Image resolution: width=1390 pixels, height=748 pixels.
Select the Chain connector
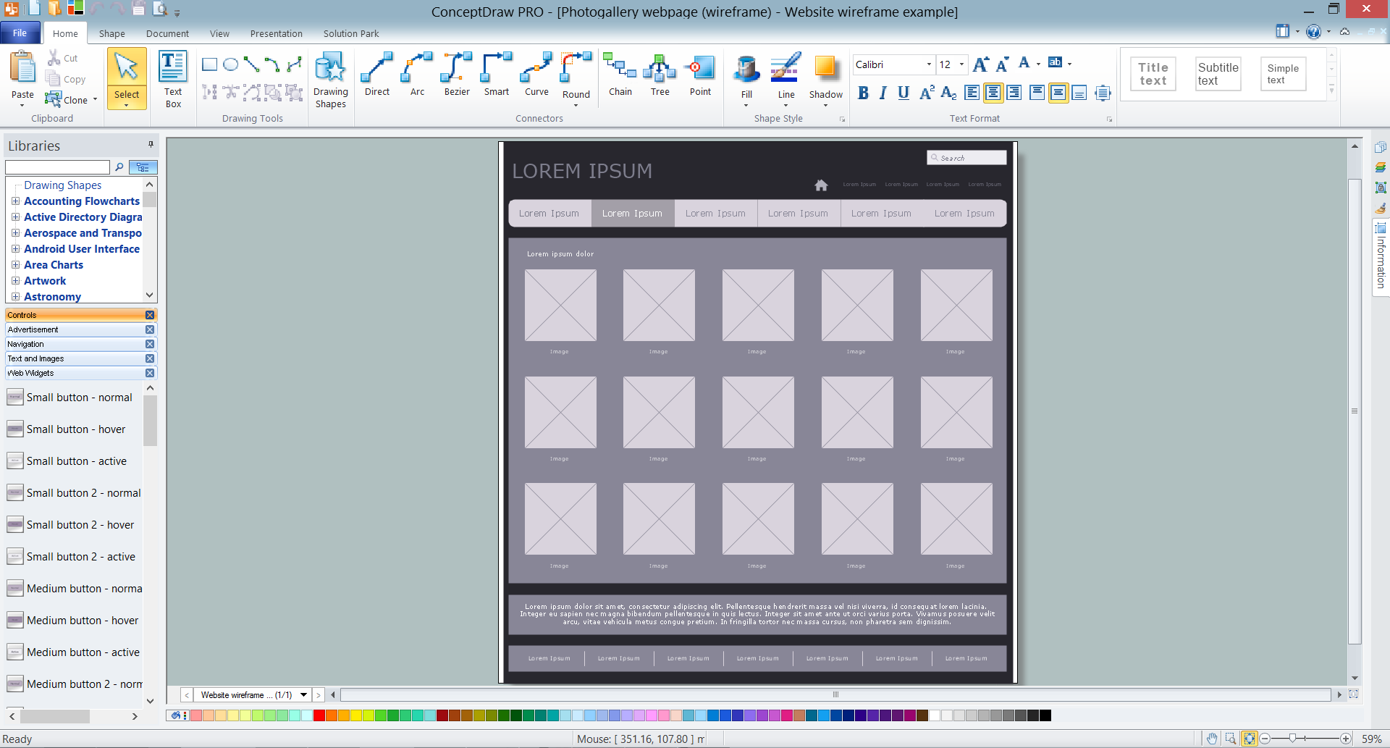(x=620, y=76)
